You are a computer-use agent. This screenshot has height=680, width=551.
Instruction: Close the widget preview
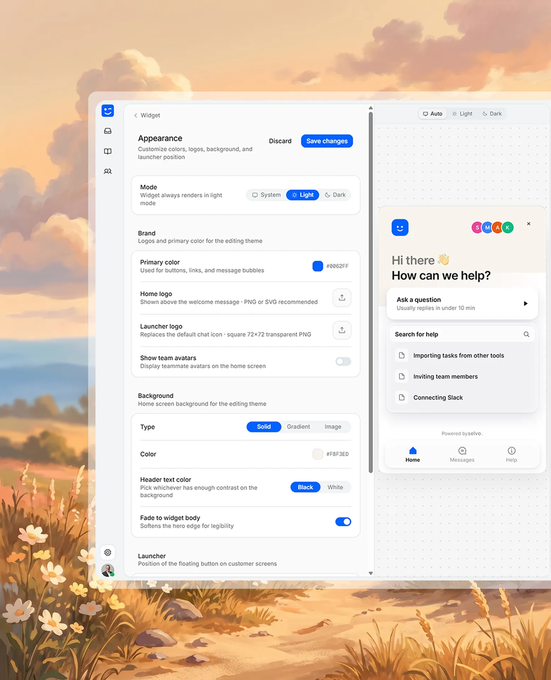[x=528, y=224]
